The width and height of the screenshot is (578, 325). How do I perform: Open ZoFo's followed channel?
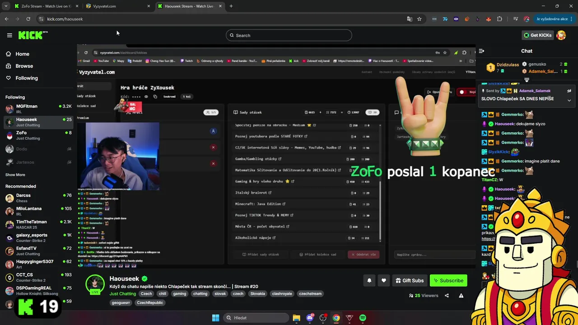(38, 135)
